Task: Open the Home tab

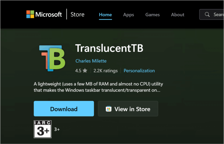Action: pyautogui.click(x=105, y=15)
